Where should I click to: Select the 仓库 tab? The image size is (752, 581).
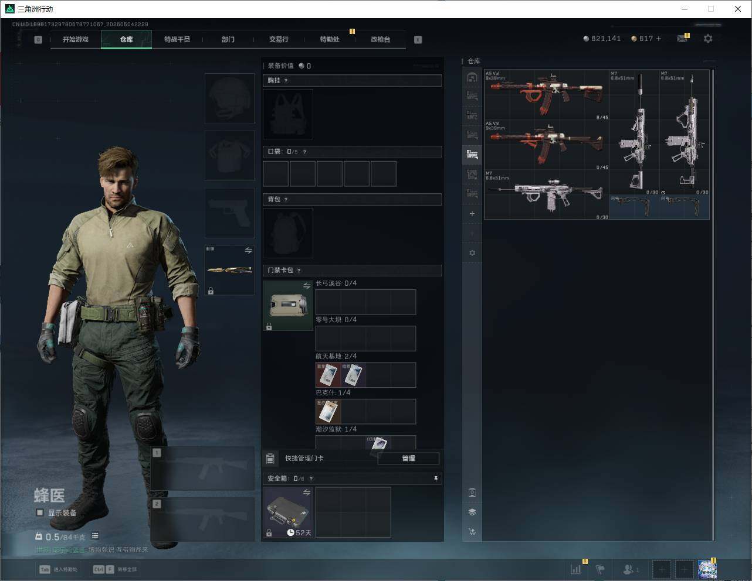(x=126, y=39)
